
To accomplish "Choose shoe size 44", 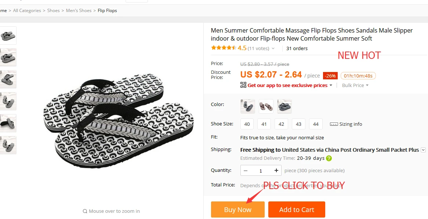I will click(316, 124).
